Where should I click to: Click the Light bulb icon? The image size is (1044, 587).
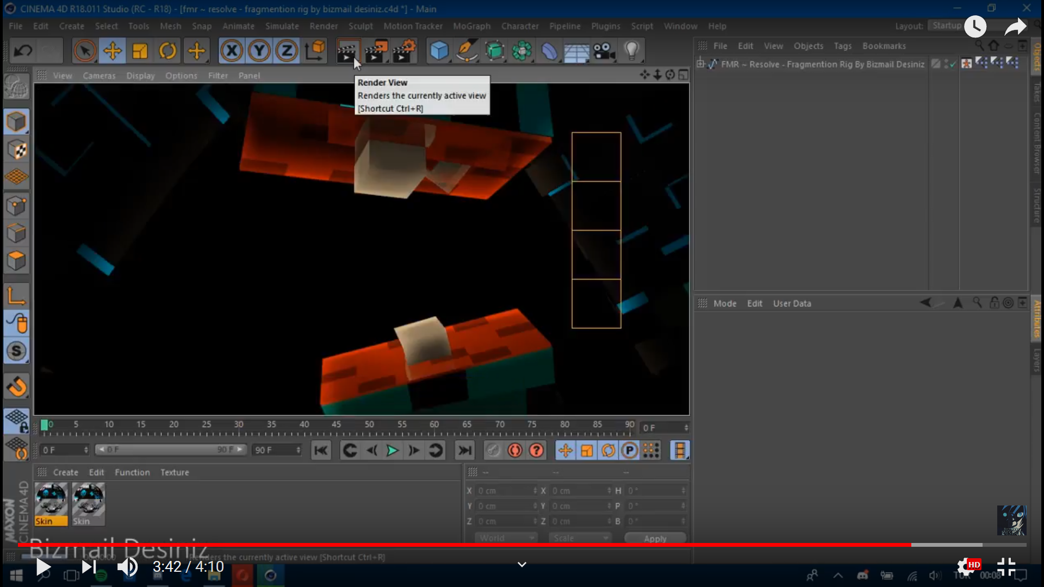pos(631,51)
